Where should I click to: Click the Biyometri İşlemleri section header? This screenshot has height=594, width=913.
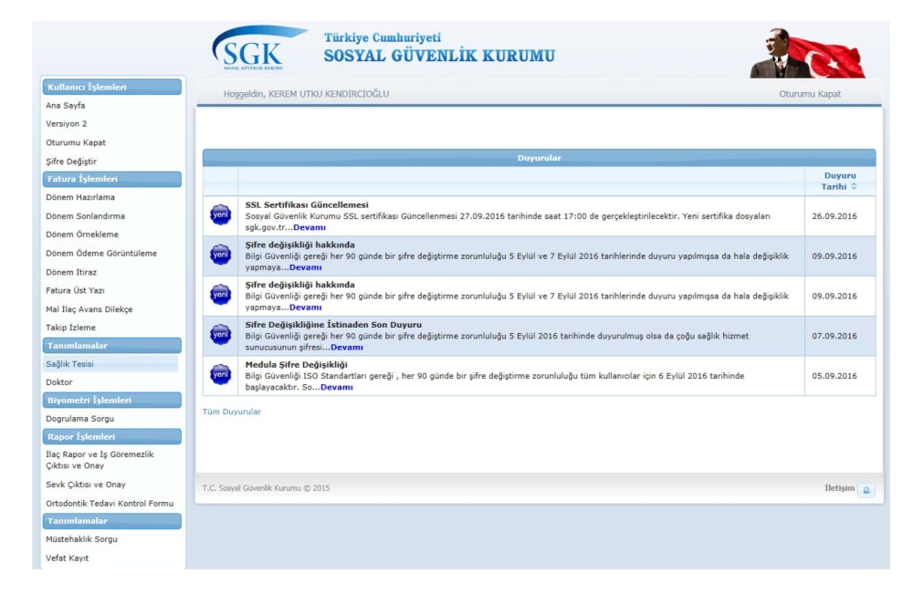(111, 400)
